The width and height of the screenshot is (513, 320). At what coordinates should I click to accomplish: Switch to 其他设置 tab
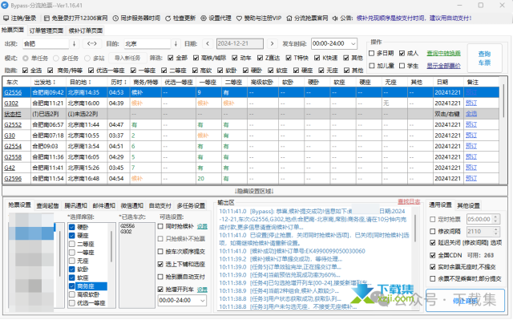[468, 206]
